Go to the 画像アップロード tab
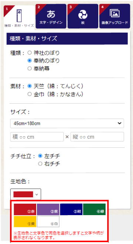133x244 pixels. click(115, 16)
